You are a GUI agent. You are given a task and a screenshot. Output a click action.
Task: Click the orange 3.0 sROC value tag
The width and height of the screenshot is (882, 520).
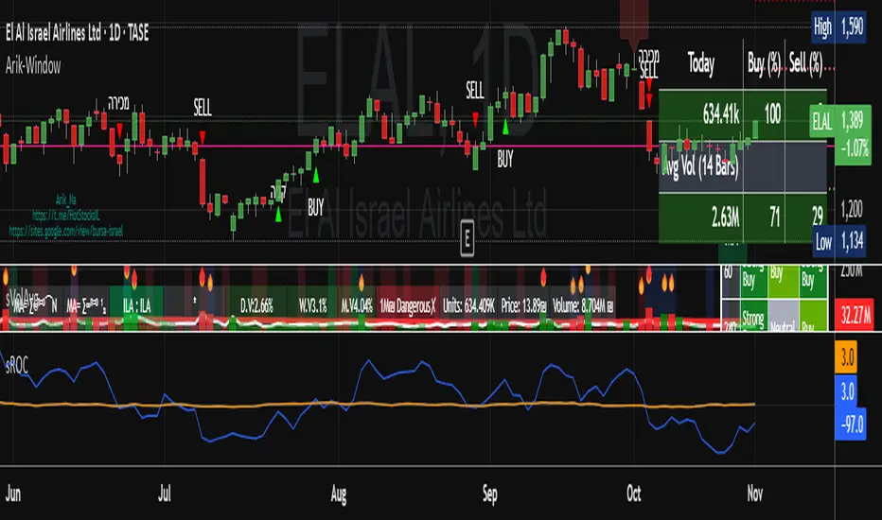[847, 357]
